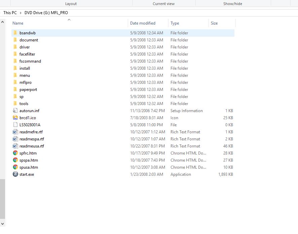Viewport: 298px width, 234px height.
Task: Click the blank LS5028001A file icon
Action: point(15,125)
